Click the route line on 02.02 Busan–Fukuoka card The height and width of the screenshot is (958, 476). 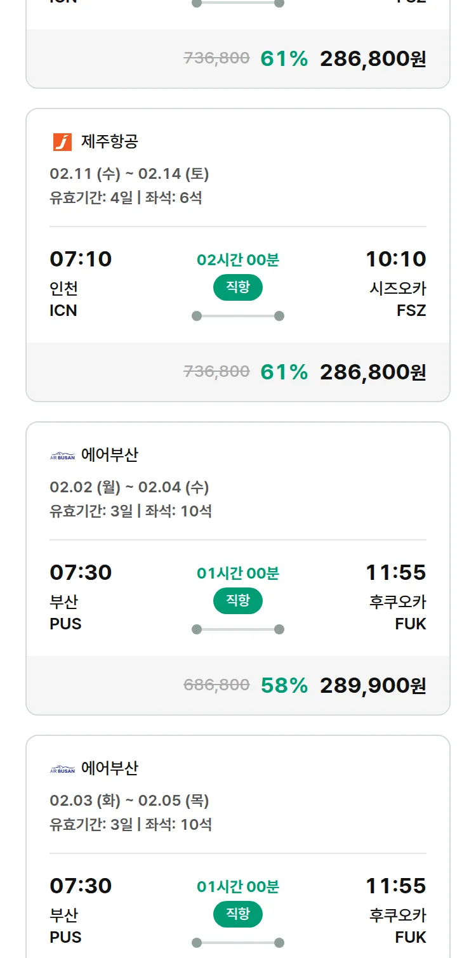click(x=238, y=629)
